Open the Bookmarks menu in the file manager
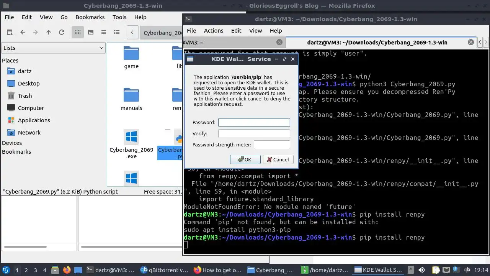 tap(90, 17)
